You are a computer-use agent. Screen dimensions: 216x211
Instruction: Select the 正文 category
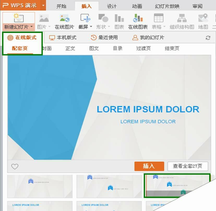[x=70, y=48]
